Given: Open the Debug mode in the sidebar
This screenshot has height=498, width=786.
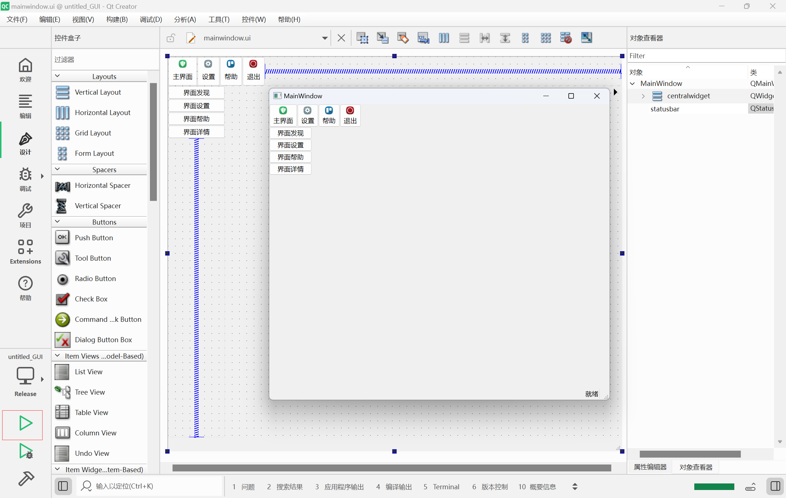Looking at the screenshot, I should pyautogui.click(x=25, y=179).
